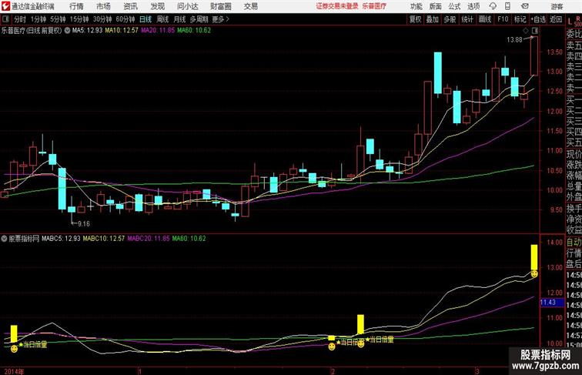Screen dimensions: 582x375
Task: Expand the 股票指标网 indicator dropdown
Action: coord(4,239)
